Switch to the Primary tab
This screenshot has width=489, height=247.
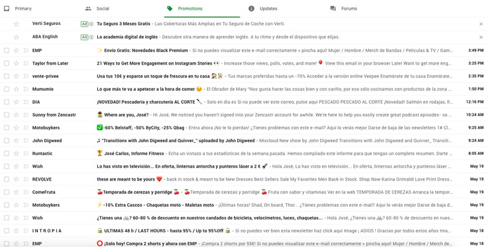click(23, 9)
